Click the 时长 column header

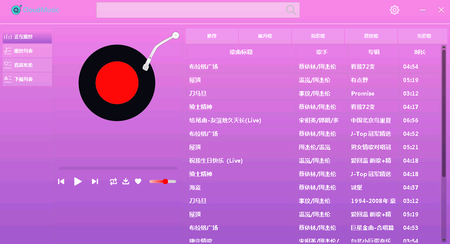pyautogui.click(x=420, y=52)
